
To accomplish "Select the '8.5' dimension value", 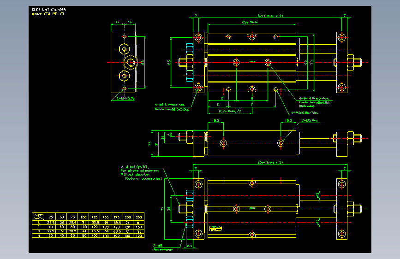I will tap(190, 246).
